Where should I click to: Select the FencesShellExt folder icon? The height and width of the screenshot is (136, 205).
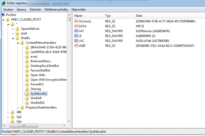click(27, 70)
